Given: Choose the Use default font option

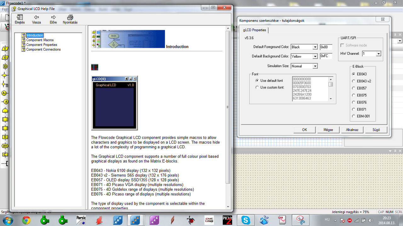Looking at the screenshot, I should tap(257, 81).
